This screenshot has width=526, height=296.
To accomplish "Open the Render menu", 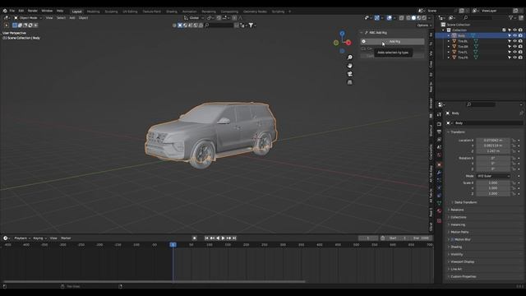I will [33, 11].
